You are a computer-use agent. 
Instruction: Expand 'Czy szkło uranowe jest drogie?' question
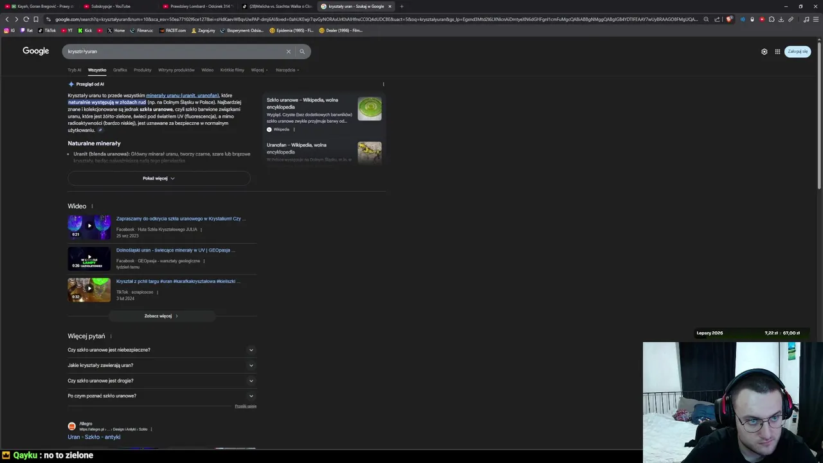(x=161, y=381)
